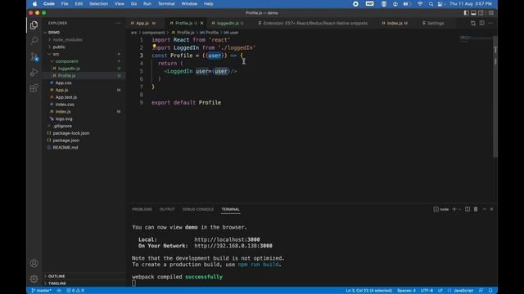
Task: Maximize the panel with the chevron up
Action: 484,209
